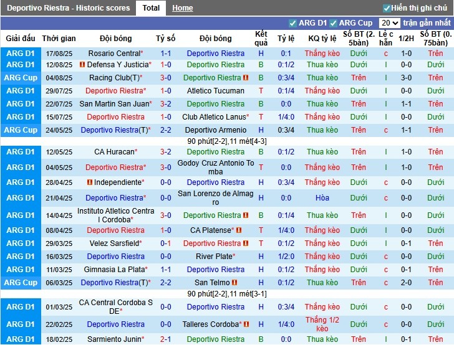Open the River Plate team link
This screenshot has width=454, height=345.
215,257
